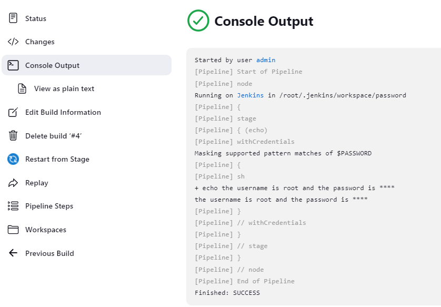Image resolution: width=441 pixels, height=307 pixels.
Task: Click the Console Output terminal icon
Action: point(13,65)
